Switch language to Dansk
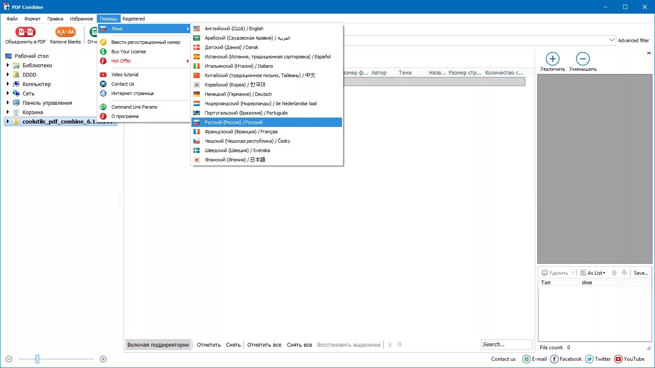This screenshot has width=655, height=368. [267, 47]
